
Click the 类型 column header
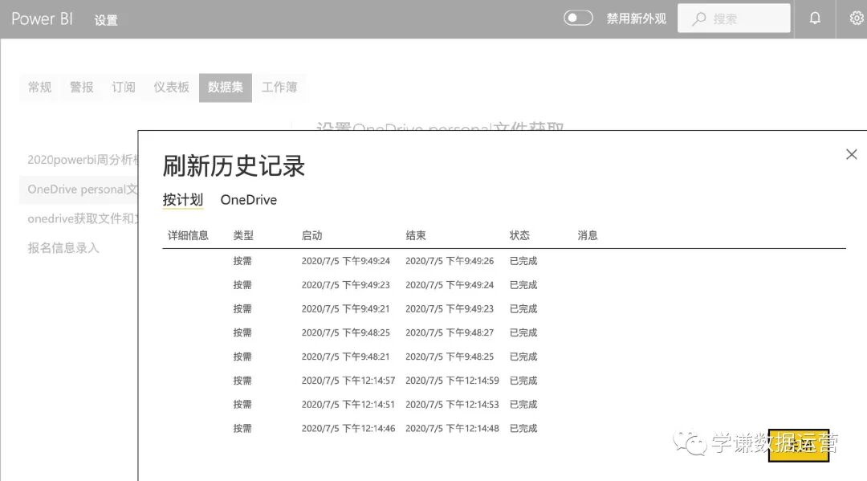point(243,235)
